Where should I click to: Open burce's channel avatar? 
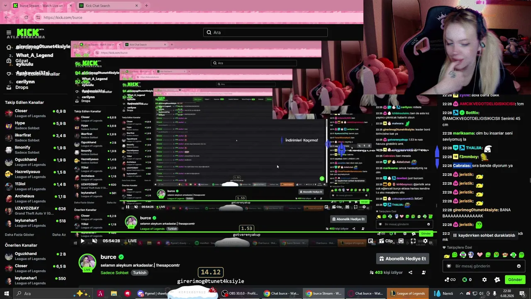(87, 262)
